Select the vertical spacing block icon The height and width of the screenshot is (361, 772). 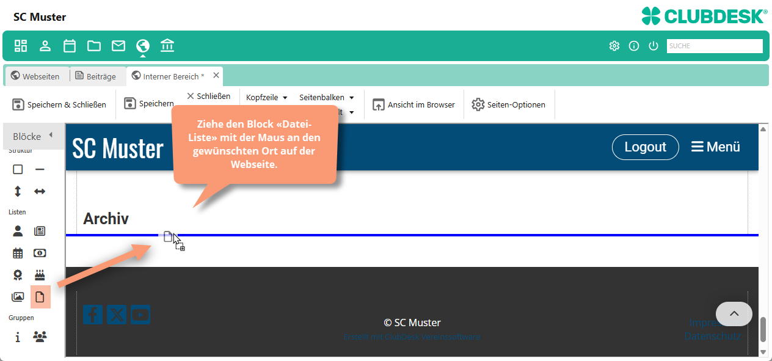(18, 191)
